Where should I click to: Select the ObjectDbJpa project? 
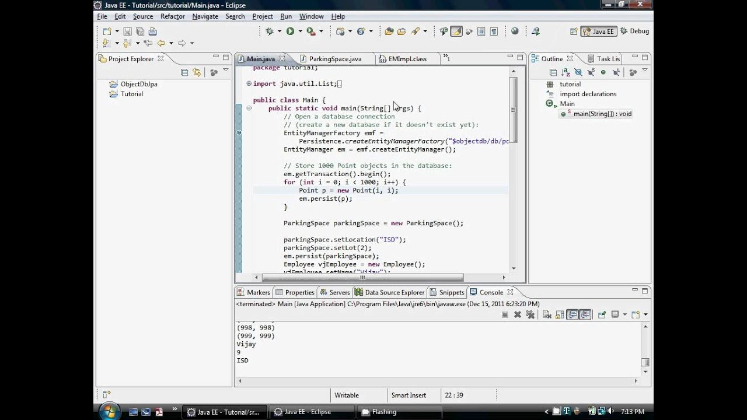click(133, 84)
